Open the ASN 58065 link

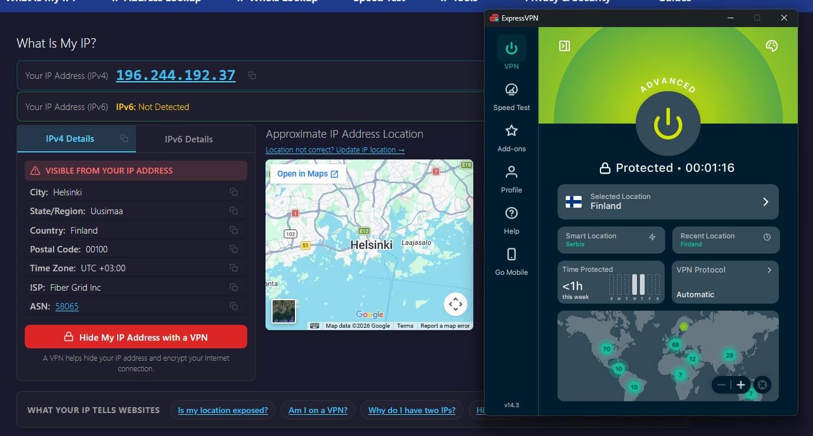tap(67, 306)
